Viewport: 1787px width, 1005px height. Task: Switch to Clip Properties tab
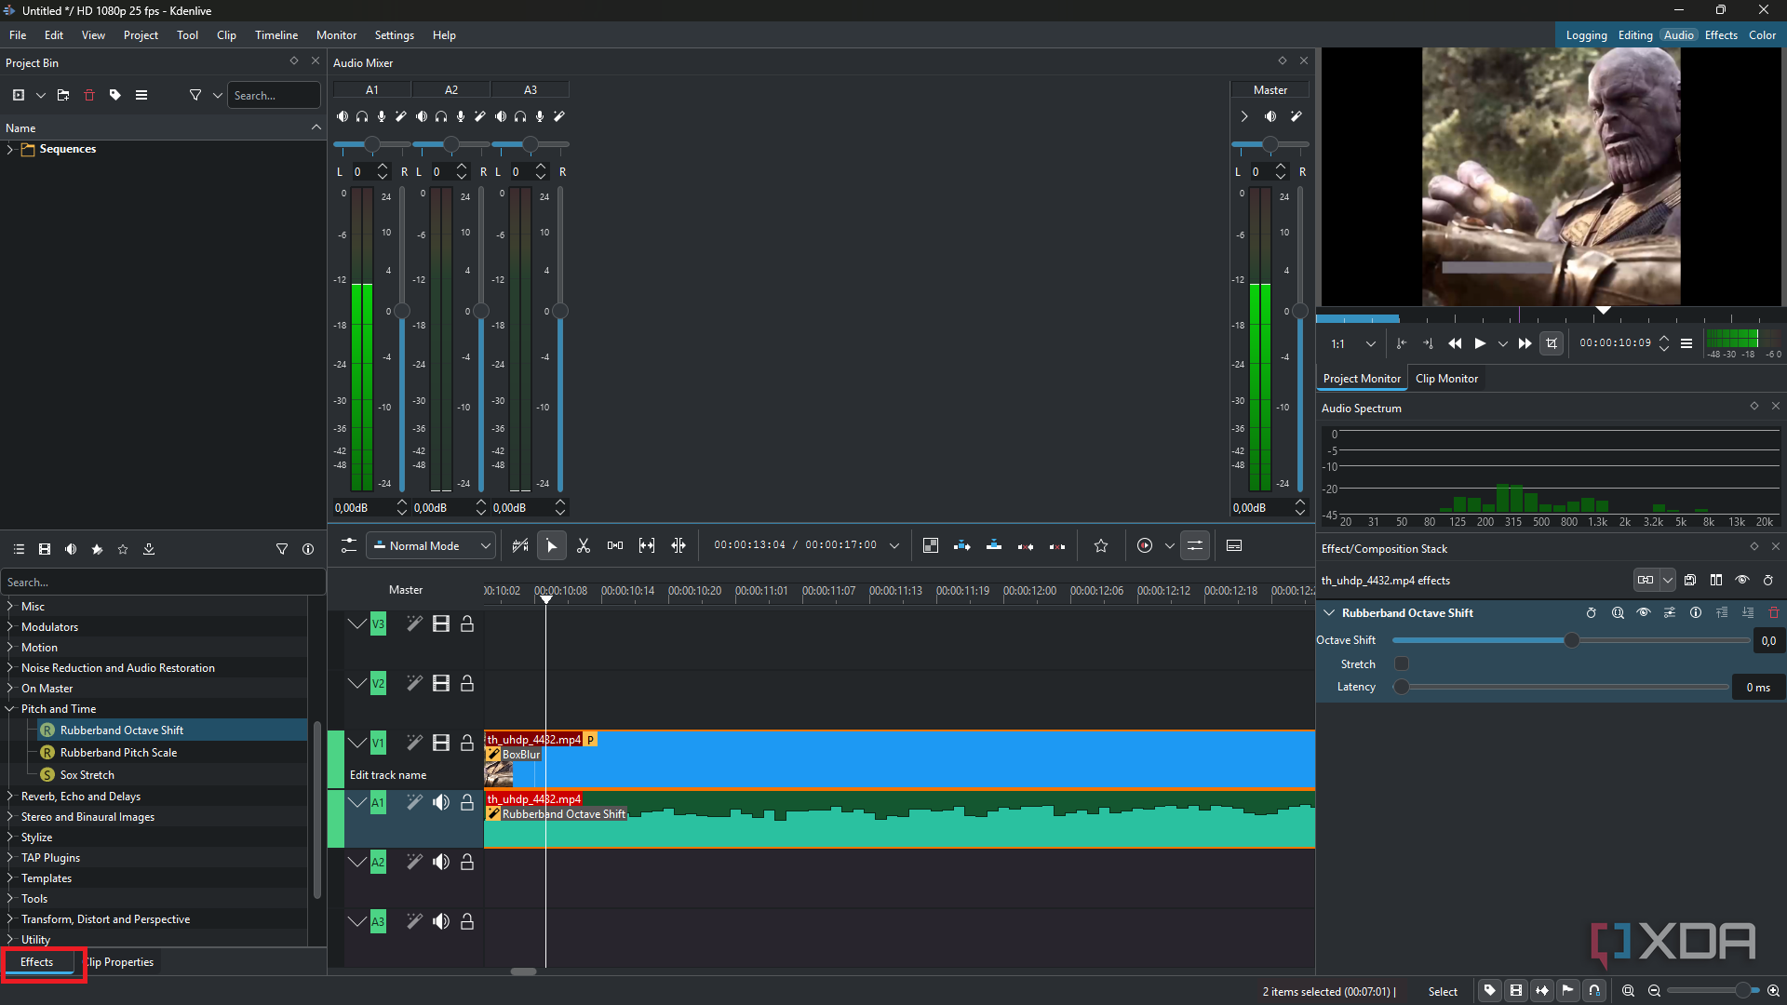tap(119, 962)
